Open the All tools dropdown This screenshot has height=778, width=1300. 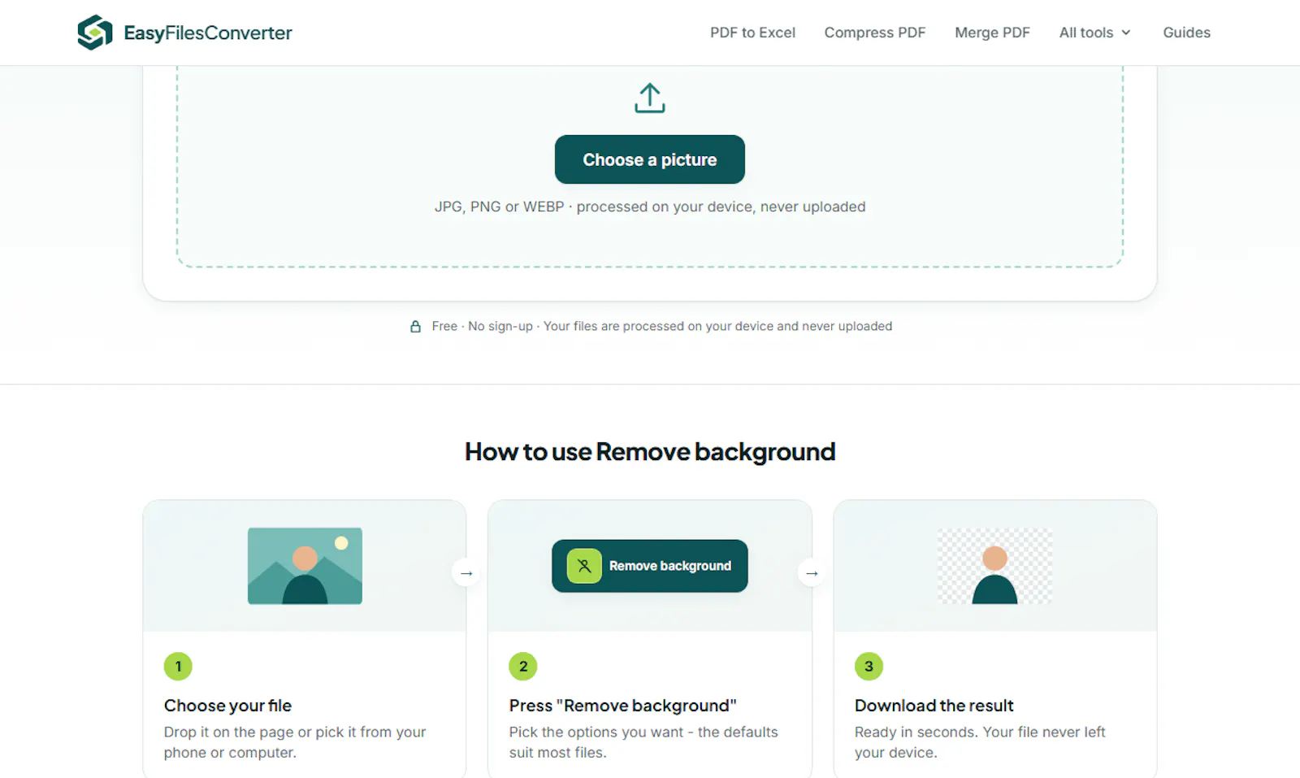pos(1094,33)
